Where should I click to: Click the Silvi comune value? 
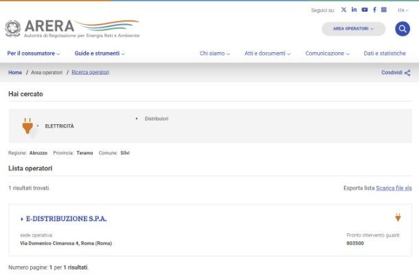tap(125, 153)
